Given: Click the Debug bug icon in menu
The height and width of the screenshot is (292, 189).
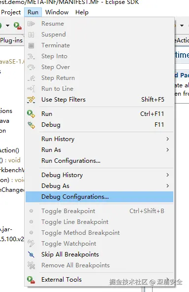Looking at the screenshot, I should (x=31, y=125).
